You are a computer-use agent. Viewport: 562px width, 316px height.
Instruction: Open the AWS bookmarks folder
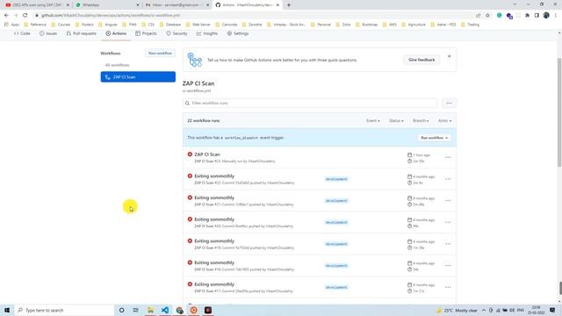click(390, 25)
